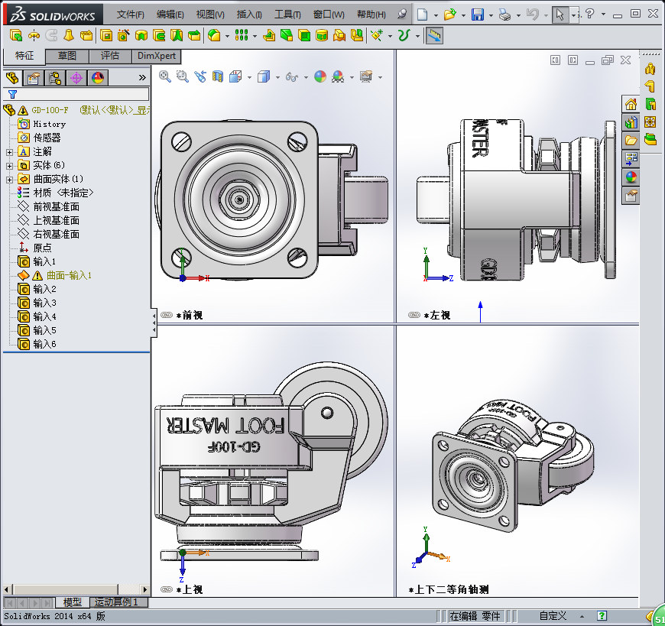Switch to the 运动算例1 motion study tab

tap(117, 602)
